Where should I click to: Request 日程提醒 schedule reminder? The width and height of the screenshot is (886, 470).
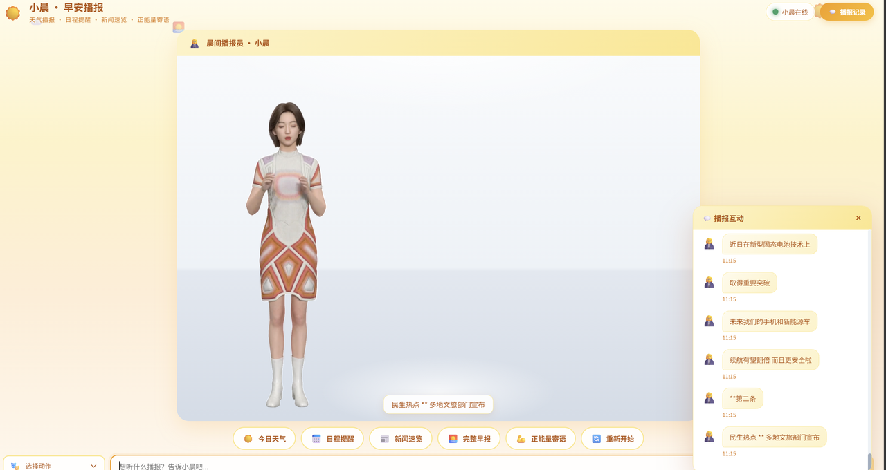coord(332,439)
